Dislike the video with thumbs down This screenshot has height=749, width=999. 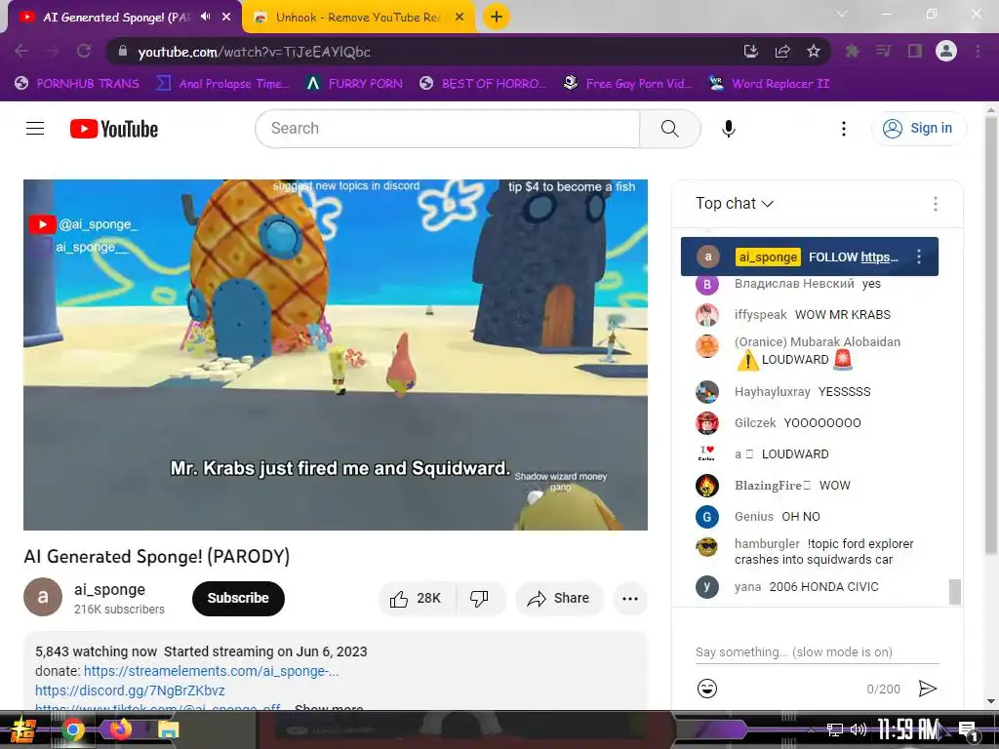click(x=479, y=598)
